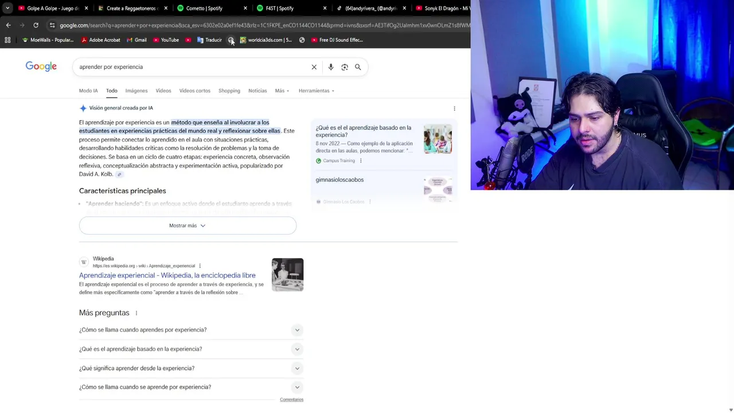Screen dimensions: 734x413
Task: Expand '¿Cómo se llama cuando se aprende por experiencia?'
Action: pos(191,387)
